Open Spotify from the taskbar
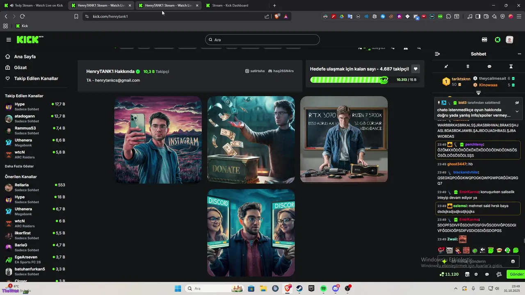The height and width of the screenshot is (295, 525). (x=324, y=288)
